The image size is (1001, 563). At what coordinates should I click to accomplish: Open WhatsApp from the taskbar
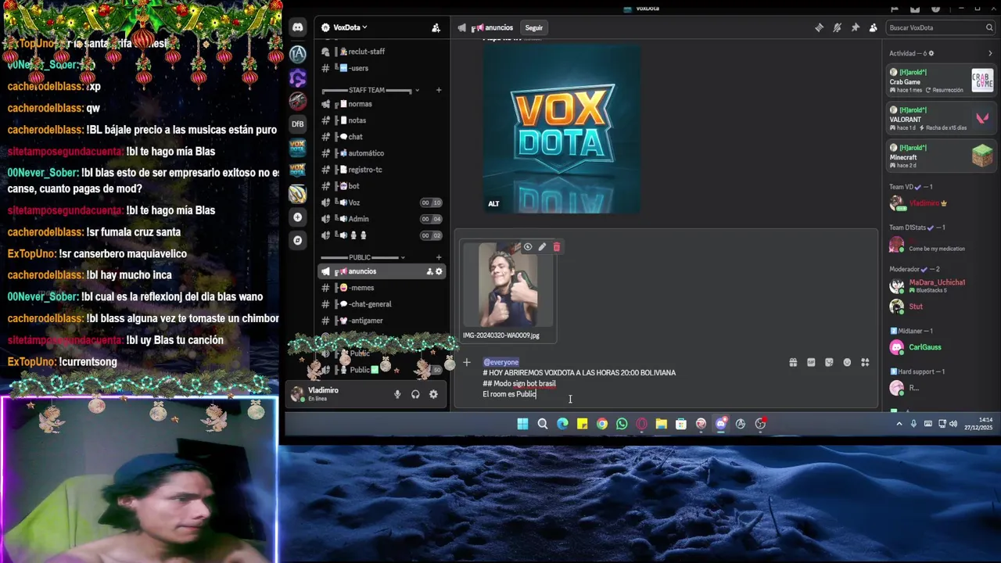[622, 424]
